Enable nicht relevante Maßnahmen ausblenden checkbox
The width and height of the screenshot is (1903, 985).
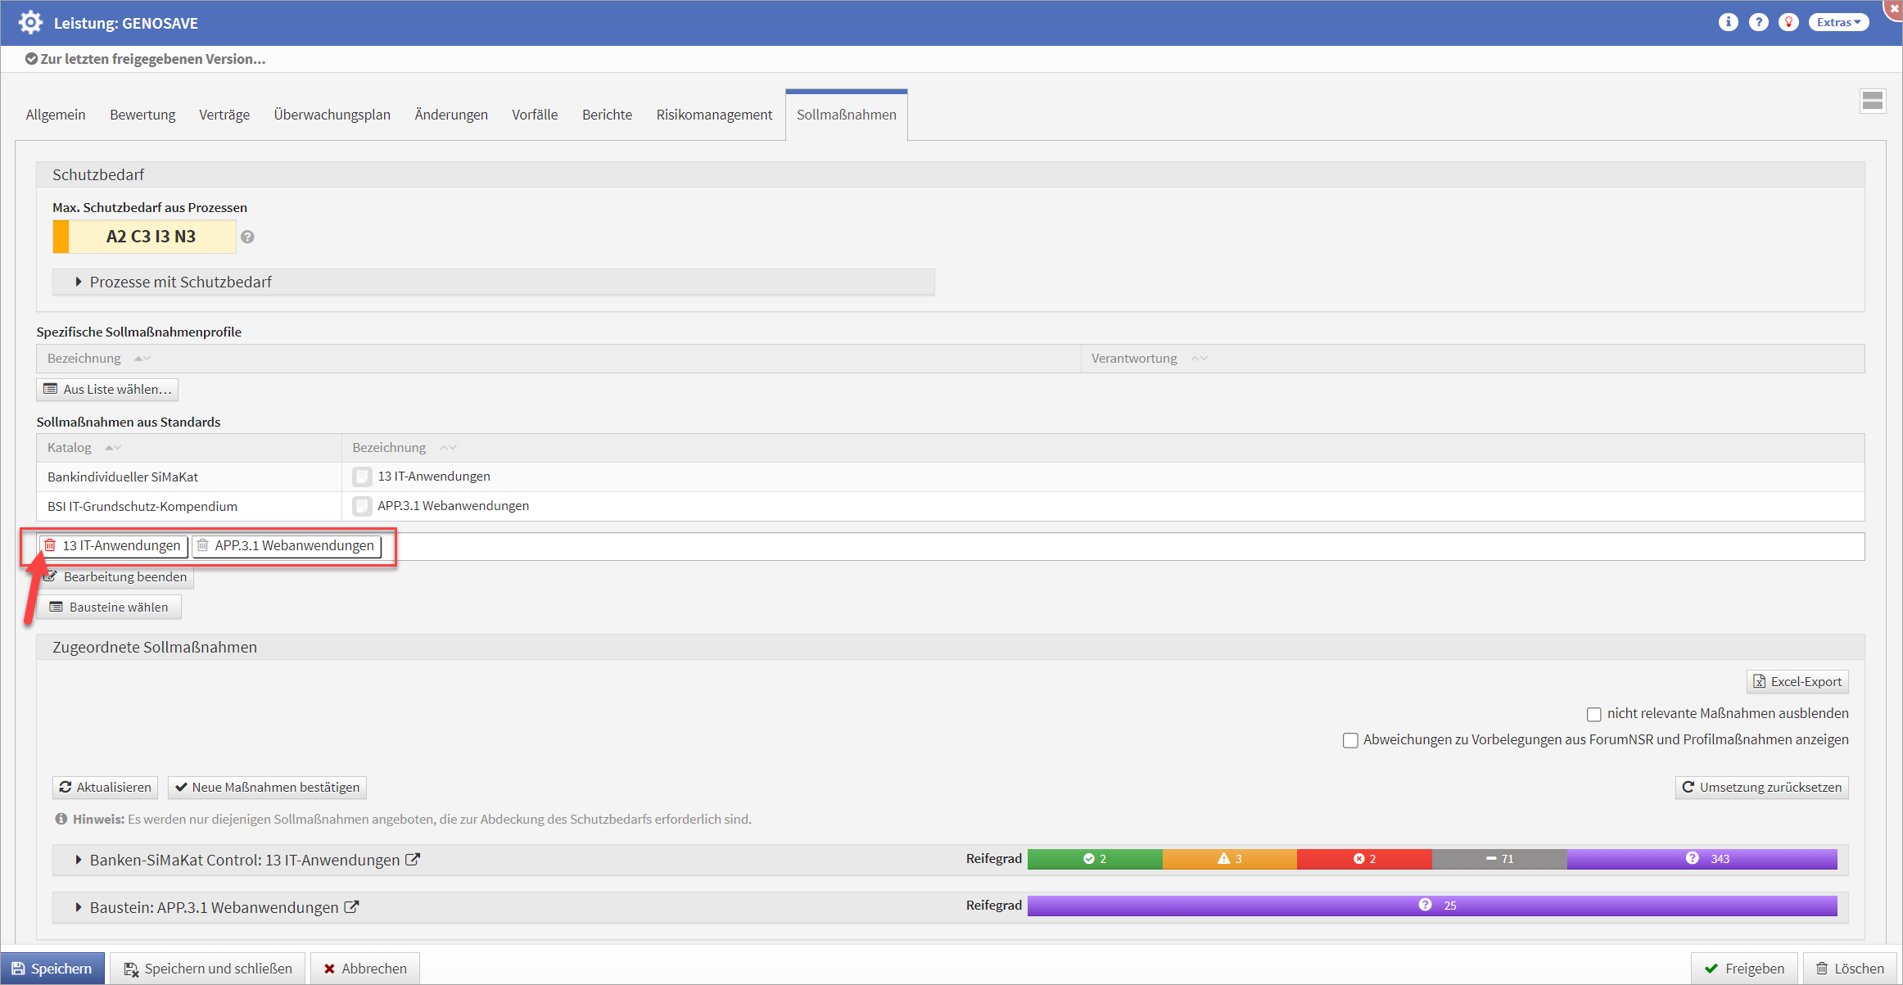(x=1593, y=714)
